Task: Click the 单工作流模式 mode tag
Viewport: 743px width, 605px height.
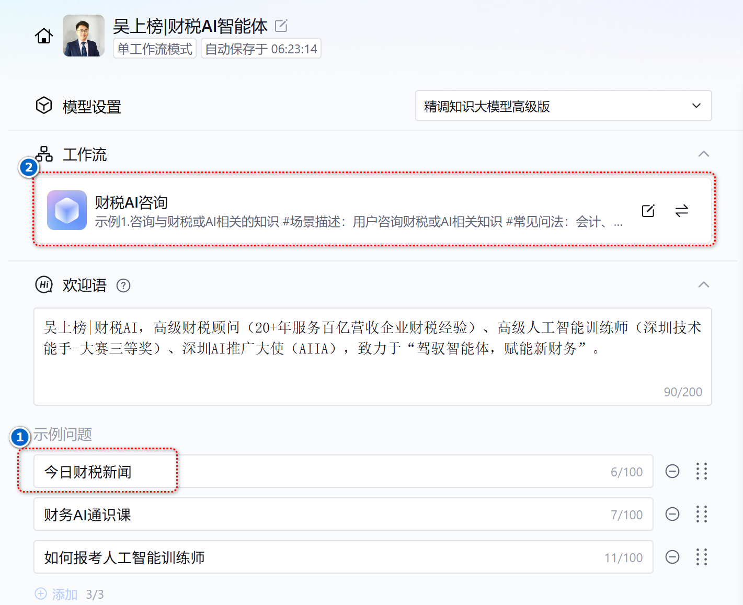Action: click(x=155, y=49)
